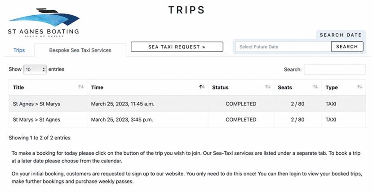Click the Status column header text
Viewport: 373px width, 192px height.
click(220, 87)
